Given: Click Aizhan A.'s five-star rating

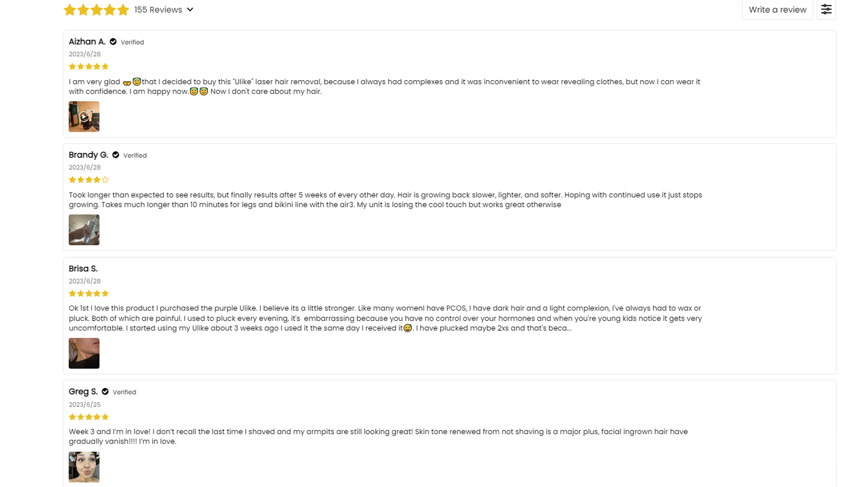Looking at the screenshot, I should pyautogui.click(x=89, y=67).
